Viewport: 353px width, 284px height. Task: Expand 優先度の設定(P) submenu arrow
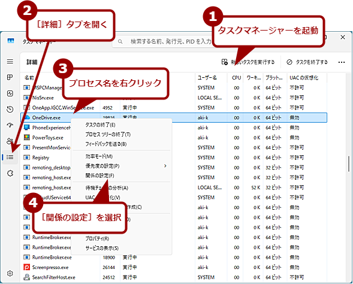click(165, 166)
